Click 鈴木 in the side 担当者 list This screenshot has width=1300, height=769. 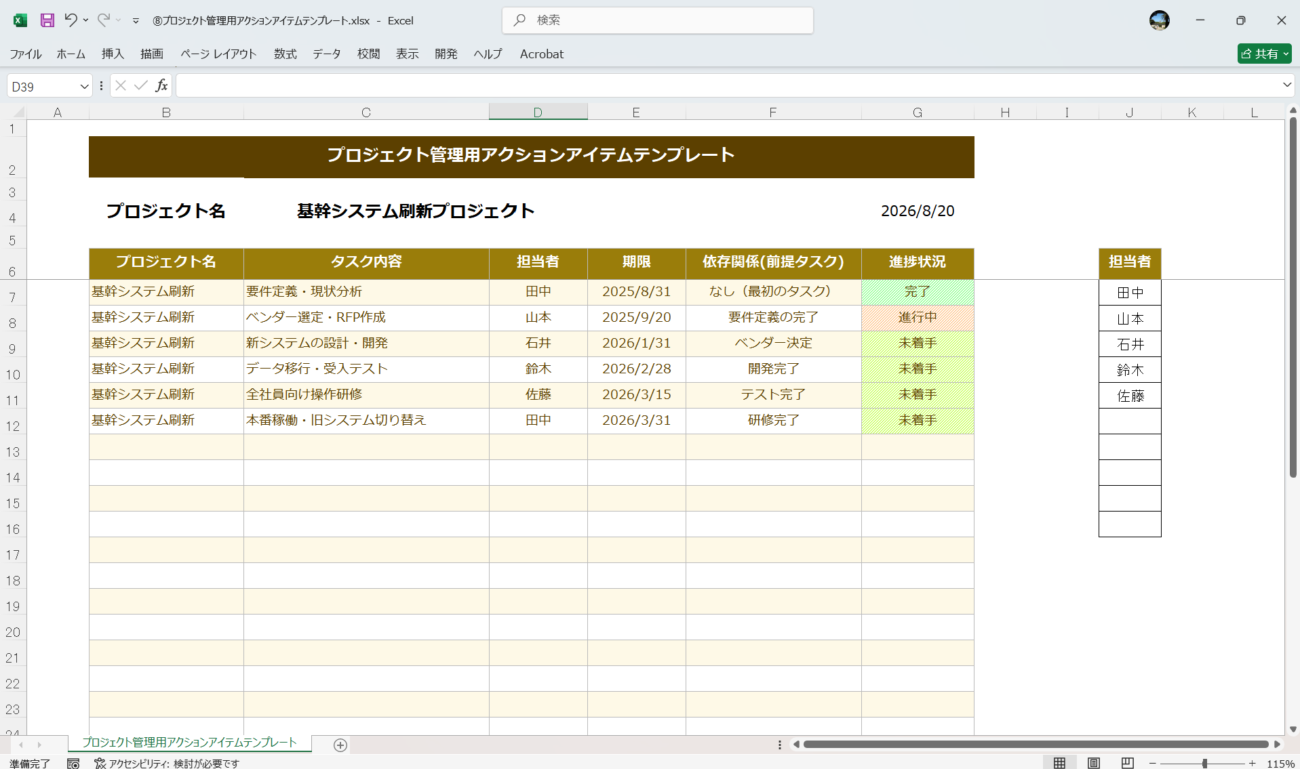[x=1130, y=370]
